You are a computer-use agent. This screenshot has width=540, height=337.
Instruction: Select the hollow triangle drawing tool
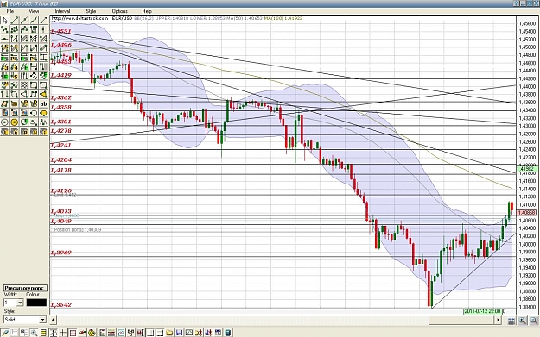(24, 94)
